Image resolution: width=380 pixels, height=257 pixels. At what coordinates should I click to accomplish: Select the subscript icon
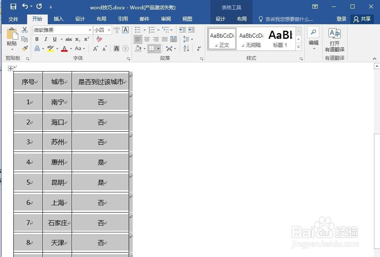pyautogui.click(x=77, y=39)
